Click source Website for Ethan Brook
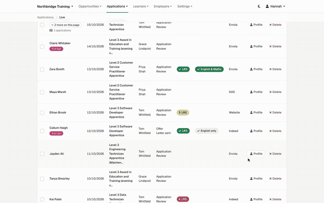 [234, 112]
